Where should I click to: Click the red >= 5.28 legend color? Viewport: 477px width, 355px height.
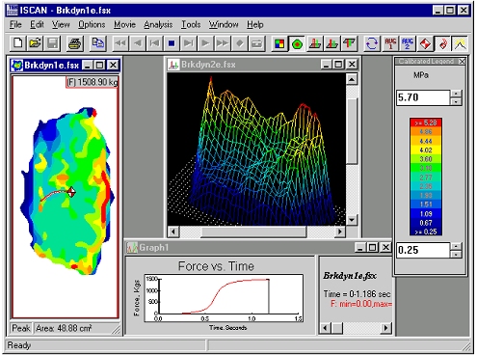point(426,123)
